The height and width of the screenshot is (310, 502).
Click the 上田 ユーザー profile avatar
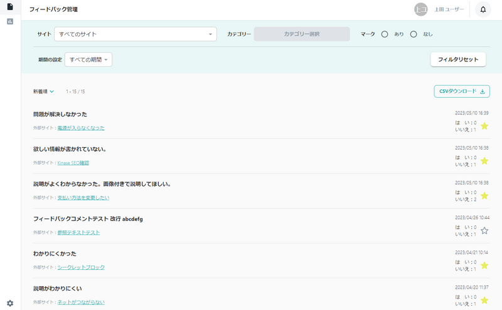click(420, 9)
